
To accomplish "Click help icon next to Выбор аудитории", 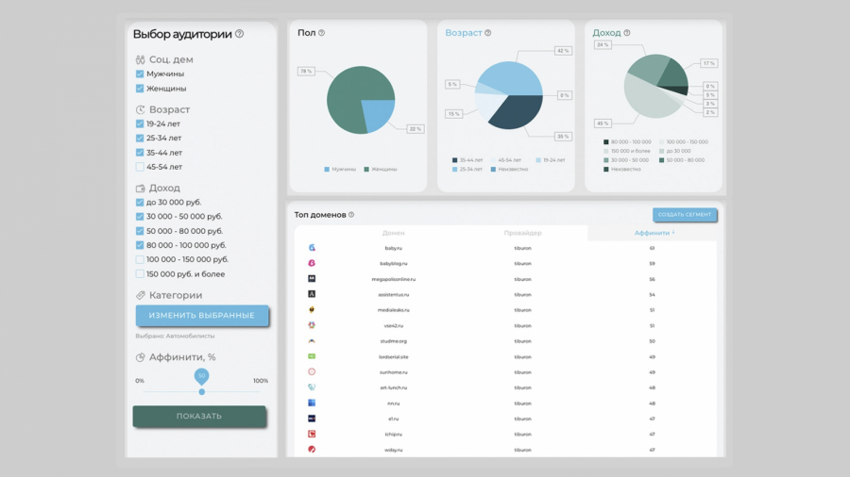I will [239, 34].
